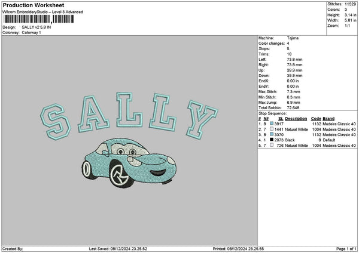
Task: Click the blue swatch in stop 1
Action: click(272, 124)
